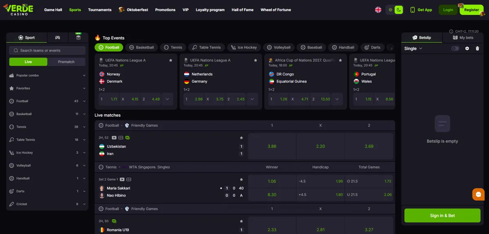Select the Table Tennis sport chip
Viewport: 489px width, 234px height.
click(207, 47)
